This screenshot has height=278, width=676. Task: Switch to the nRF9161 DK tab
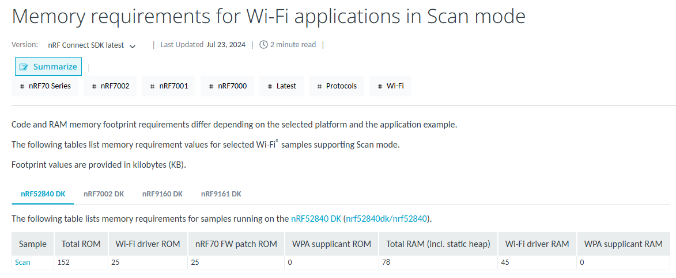click(221, 194)
